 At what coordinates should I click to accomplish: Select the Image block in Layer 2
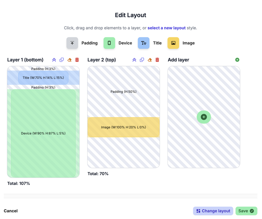124,127
